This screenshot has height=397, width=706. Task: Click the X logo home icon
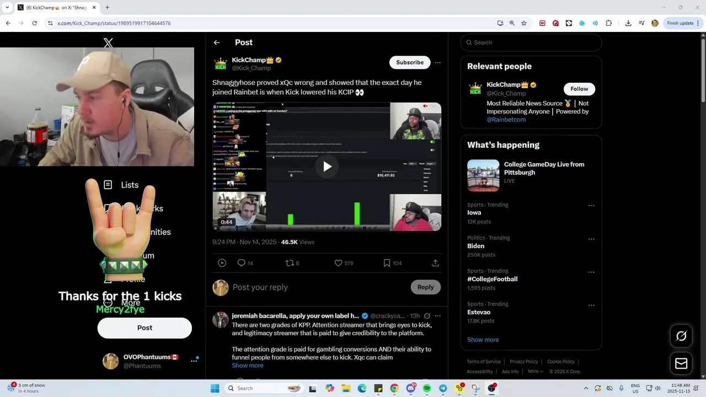108,42
